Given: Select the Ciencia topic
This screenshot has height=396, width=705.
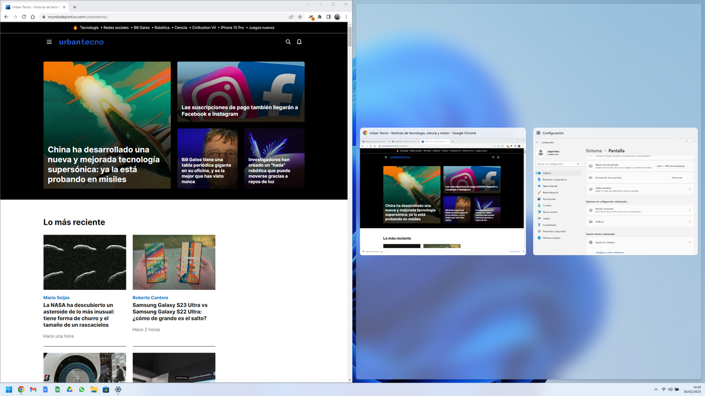Looking at the screenshot, I should (181, 28).
